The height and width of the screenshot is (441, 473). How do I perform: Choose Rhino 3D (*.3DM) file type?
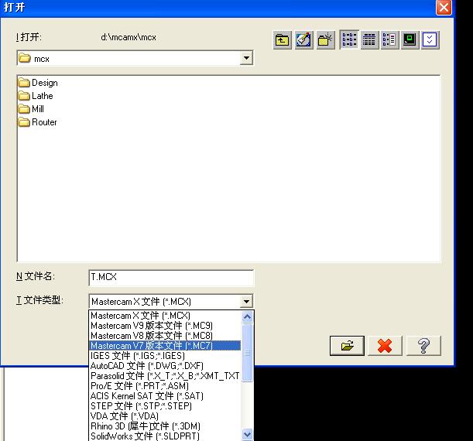click(x=165, y=426)
